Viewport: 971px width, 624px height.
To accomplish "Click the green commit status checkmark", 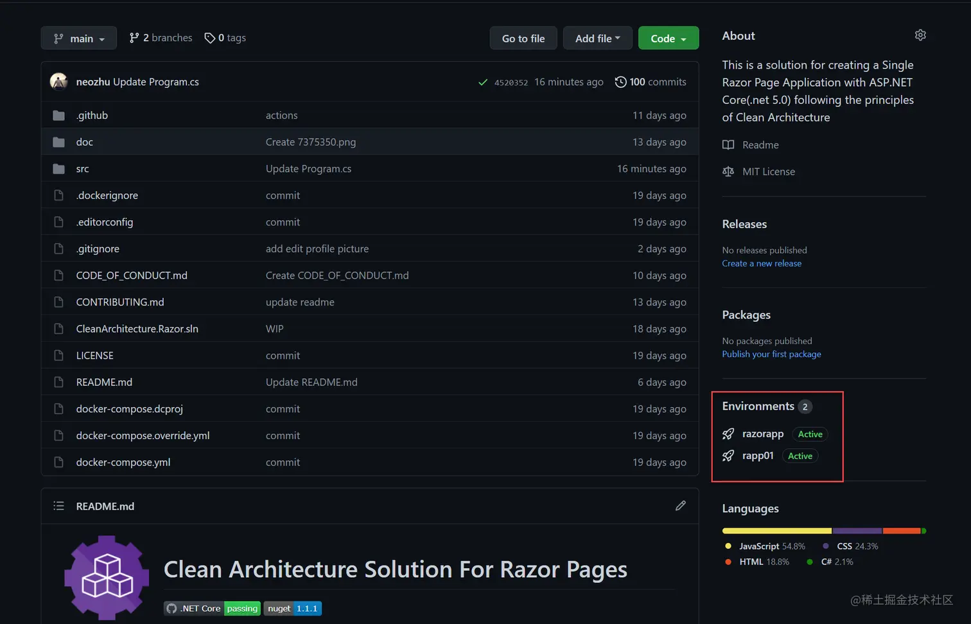I will [483, 82].
